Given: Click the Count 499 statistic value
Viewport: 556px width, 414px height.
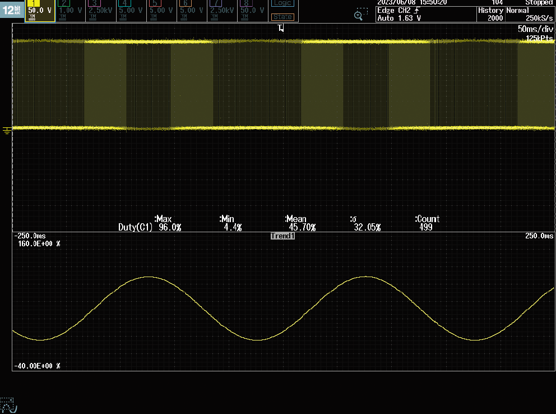Looking at the screenshot, I should (426, 227).
